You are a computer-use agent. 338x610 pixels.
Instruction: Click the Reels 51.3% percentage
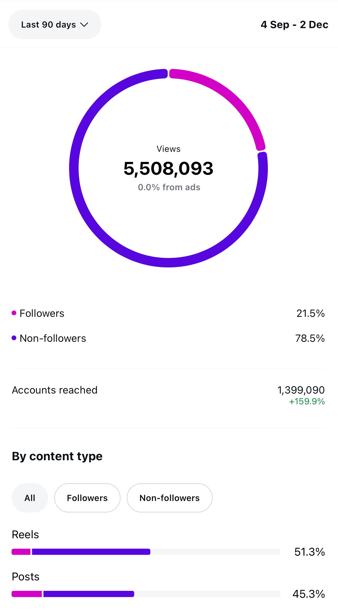tap(309, 552)
